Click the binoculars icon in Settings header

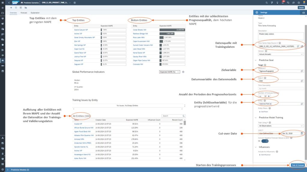pos(303,13)
